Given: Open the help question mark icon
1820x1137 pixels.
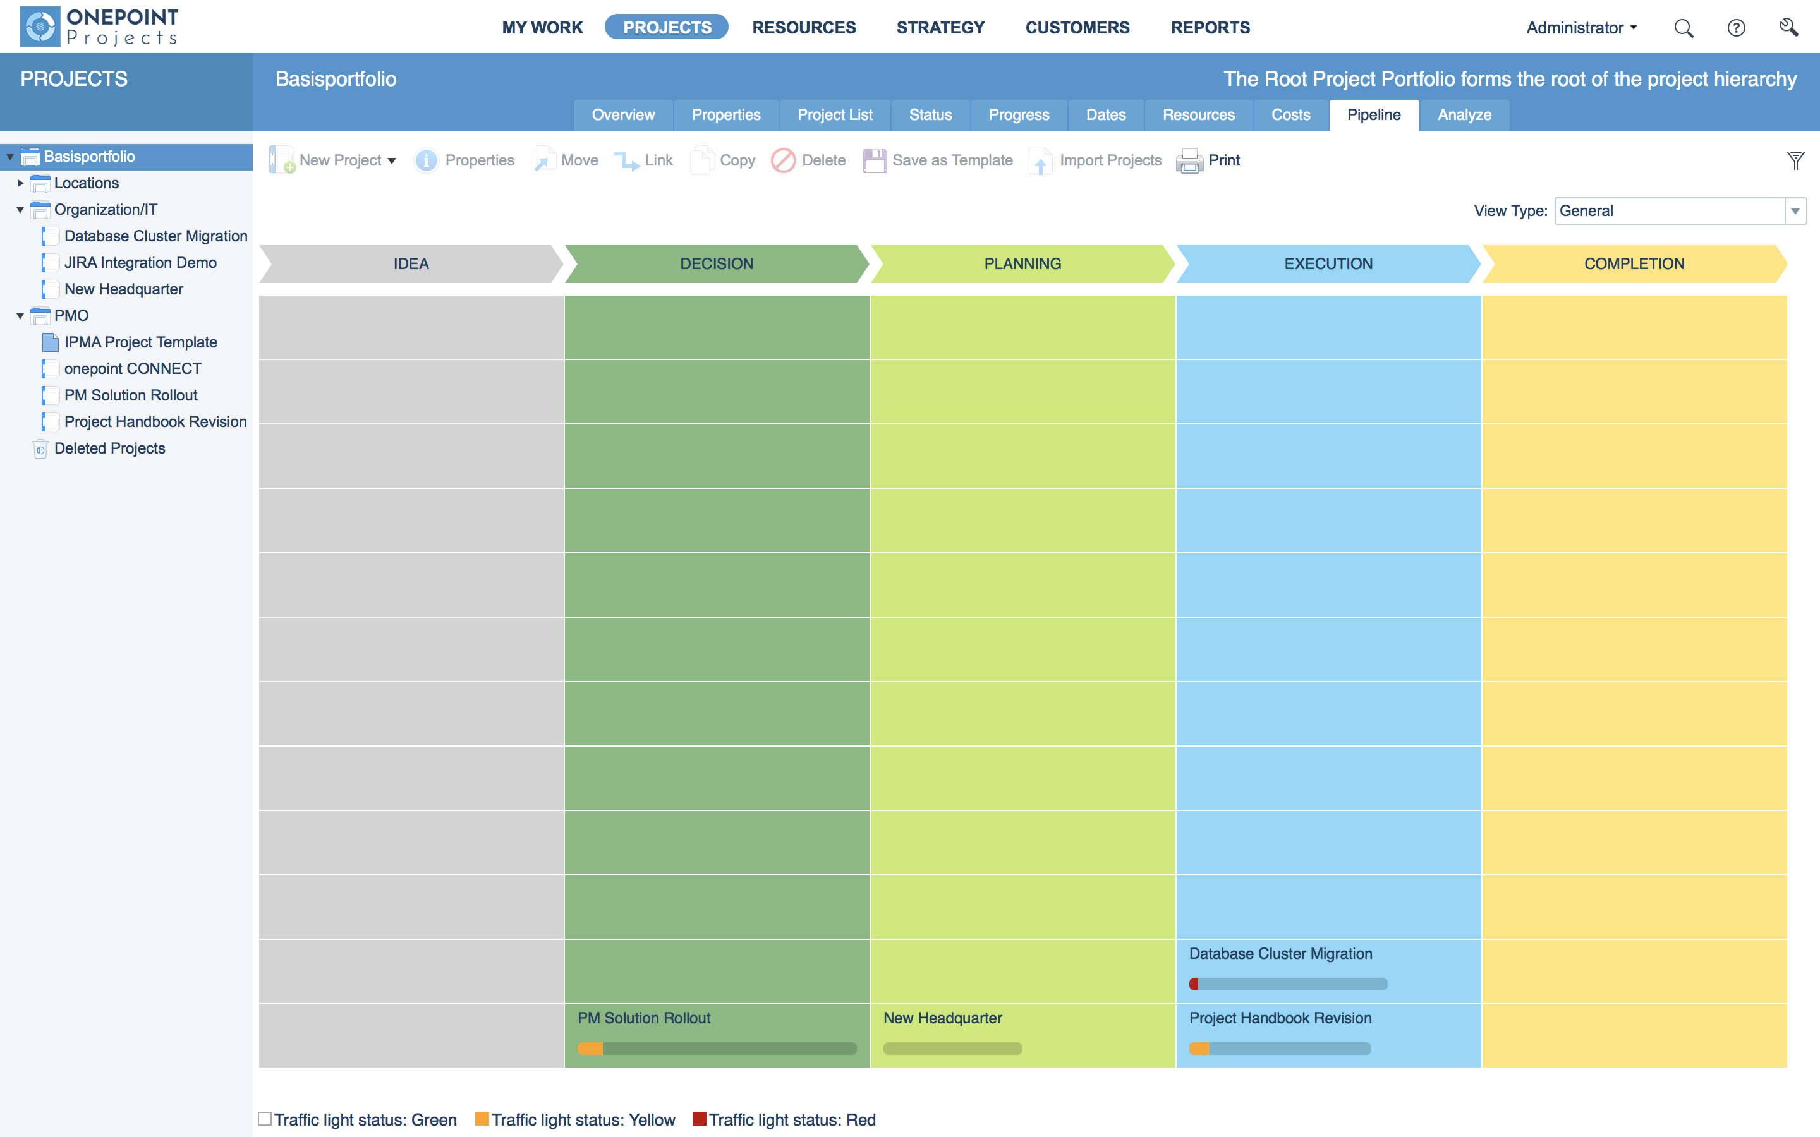Looking at the screenshot, I should (1736, 28).
